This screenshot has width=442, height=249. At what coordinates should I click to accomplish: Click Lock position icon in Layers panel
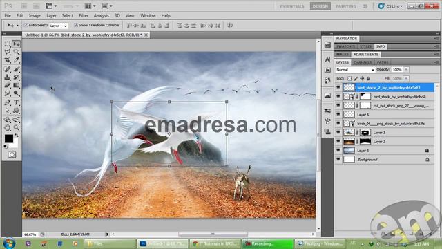pos(362,78)
